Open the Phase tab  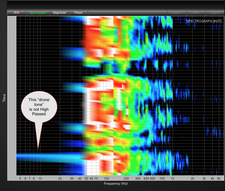point(78,13)
